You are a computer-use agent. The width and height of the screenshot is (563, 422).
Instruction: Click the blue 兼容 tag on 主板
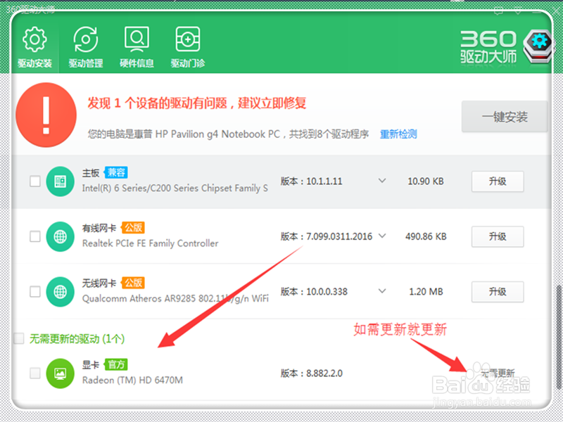pyautogui.click(x=116, y=172)
